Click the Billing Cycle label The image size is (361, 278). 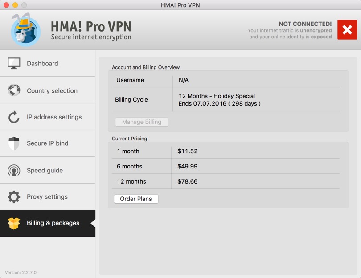click(131, 100)
